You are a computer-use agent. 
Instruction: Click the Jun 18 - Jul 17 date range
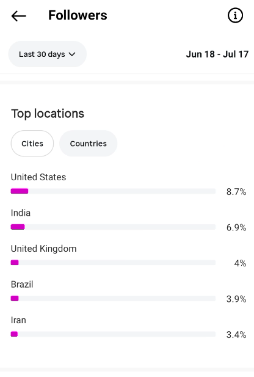(x=217, y=54)
